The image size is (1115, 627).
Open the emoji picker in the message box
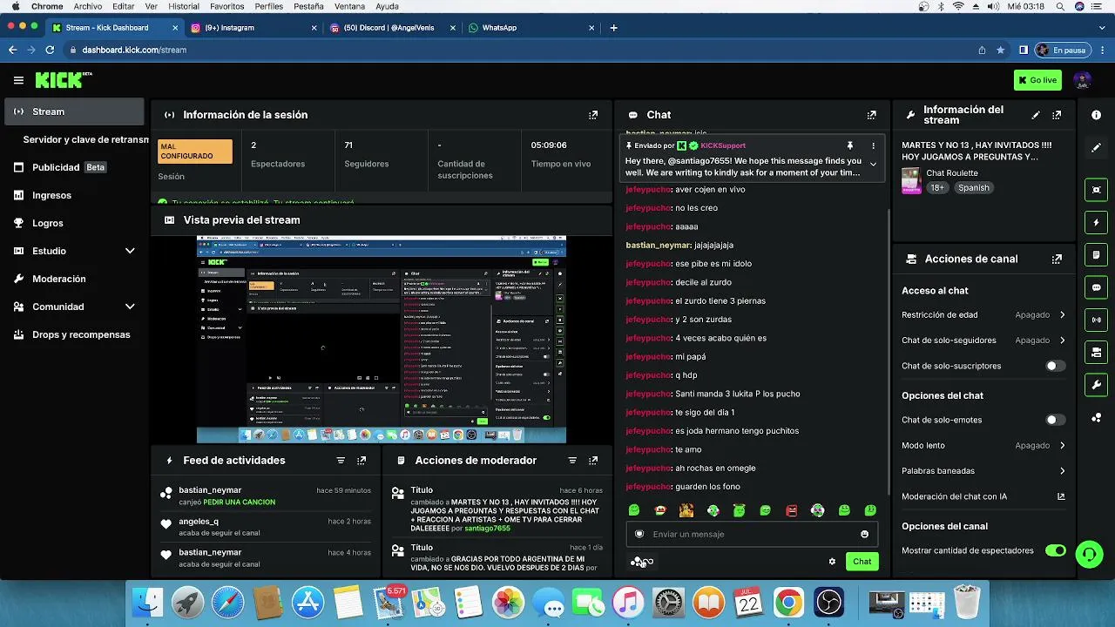pyautogui.click(x=864, y=534)
